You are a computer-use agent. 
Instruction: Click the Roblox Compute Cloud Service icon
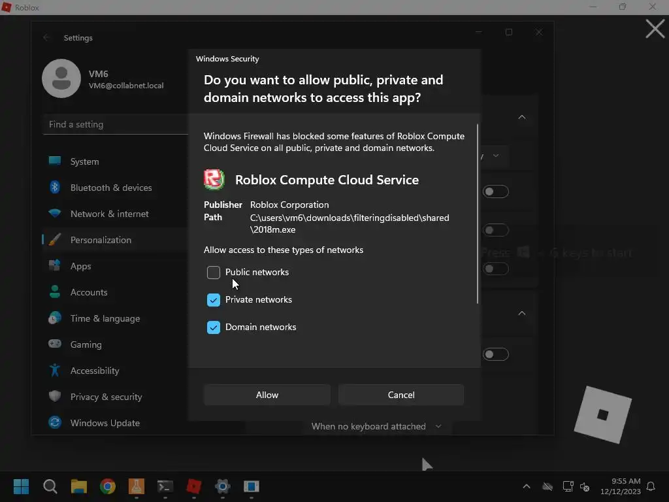(214, 180)
